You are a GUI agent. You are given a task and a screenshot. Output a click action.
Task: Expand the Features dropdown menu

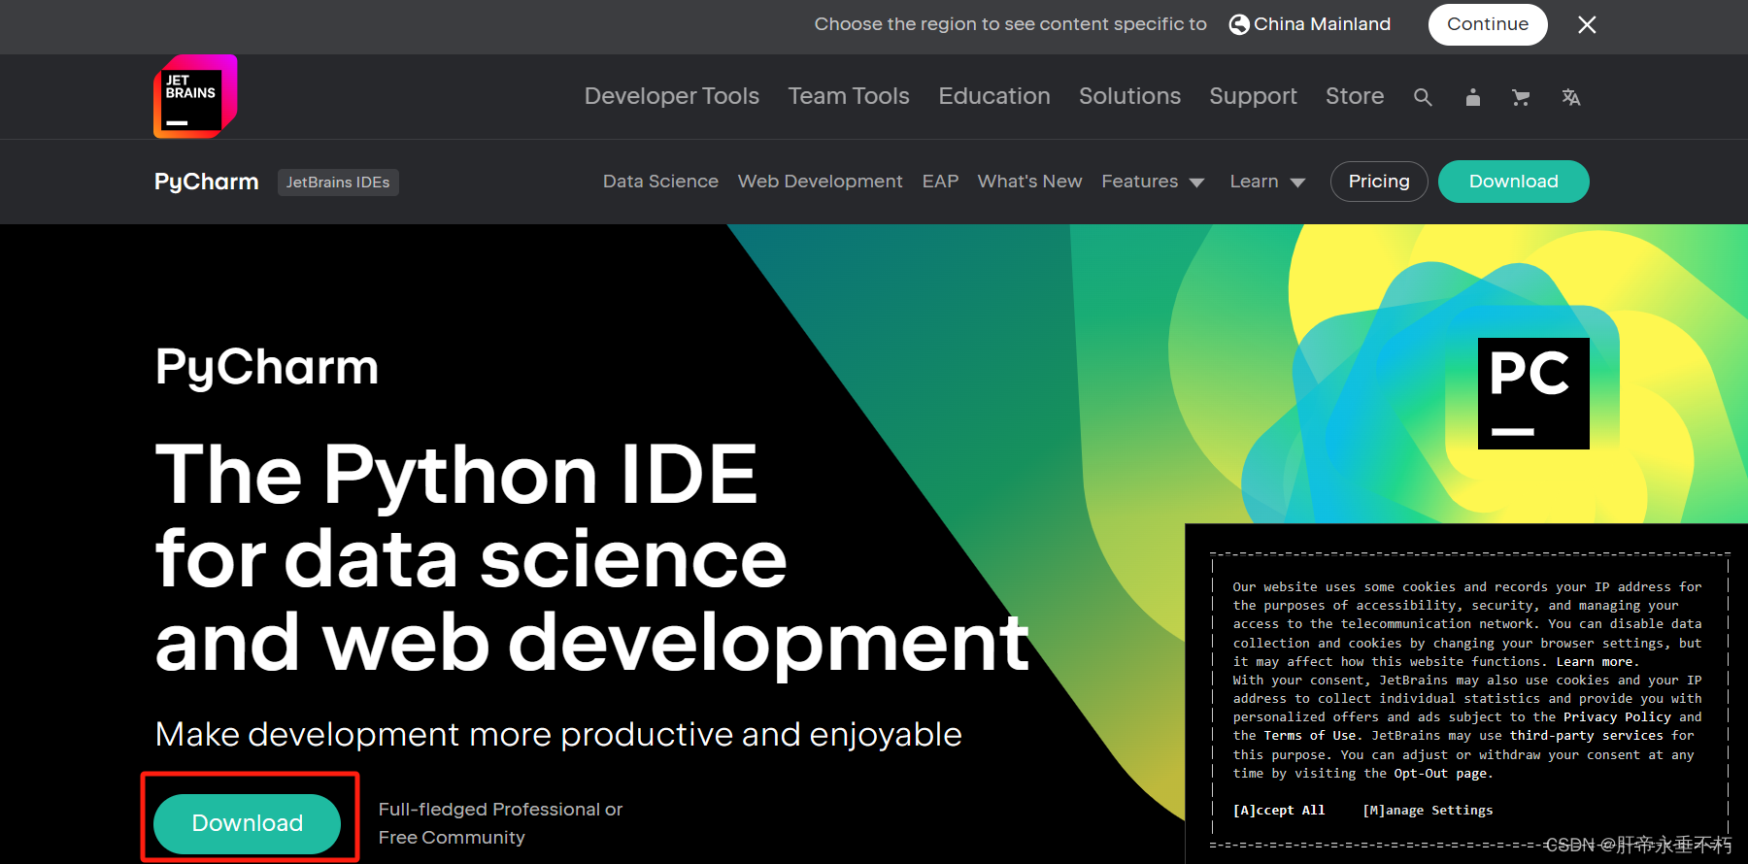1153,182
